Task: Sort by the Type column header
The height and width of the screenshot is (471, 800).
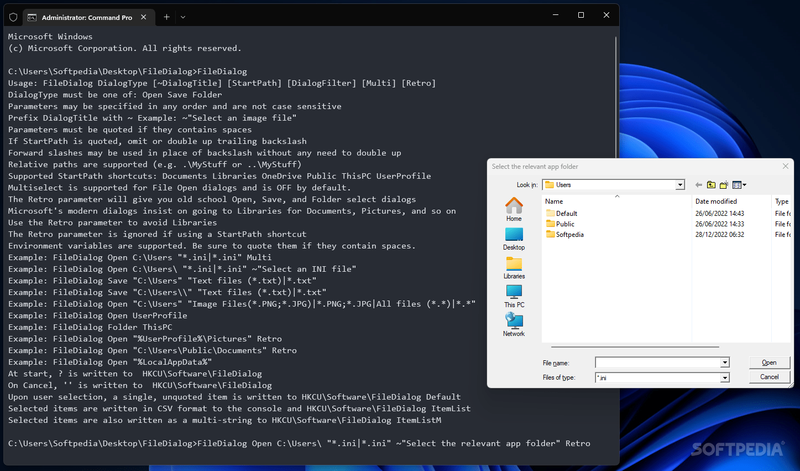Action: click(782, 201)
